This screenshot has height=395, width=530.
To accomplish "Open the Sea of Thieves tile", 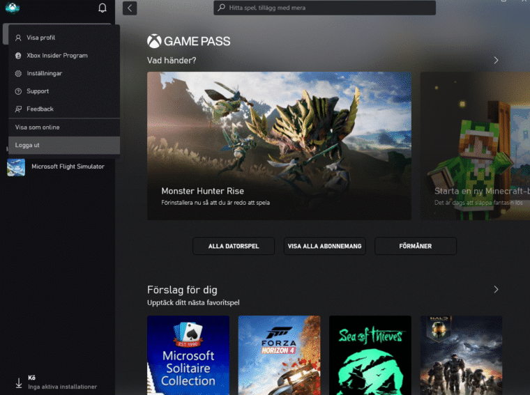I will coord(370,355).
